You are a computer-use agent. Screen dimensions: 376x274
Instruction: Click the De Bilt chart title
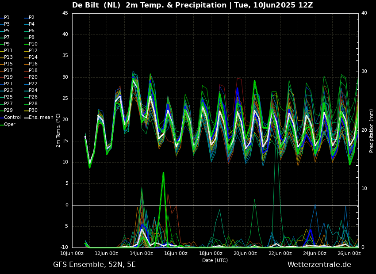pos(192,5)
